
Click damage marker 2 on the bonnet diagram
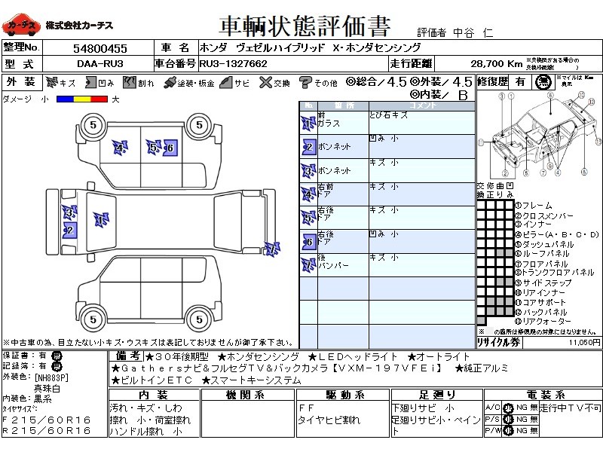69,231
